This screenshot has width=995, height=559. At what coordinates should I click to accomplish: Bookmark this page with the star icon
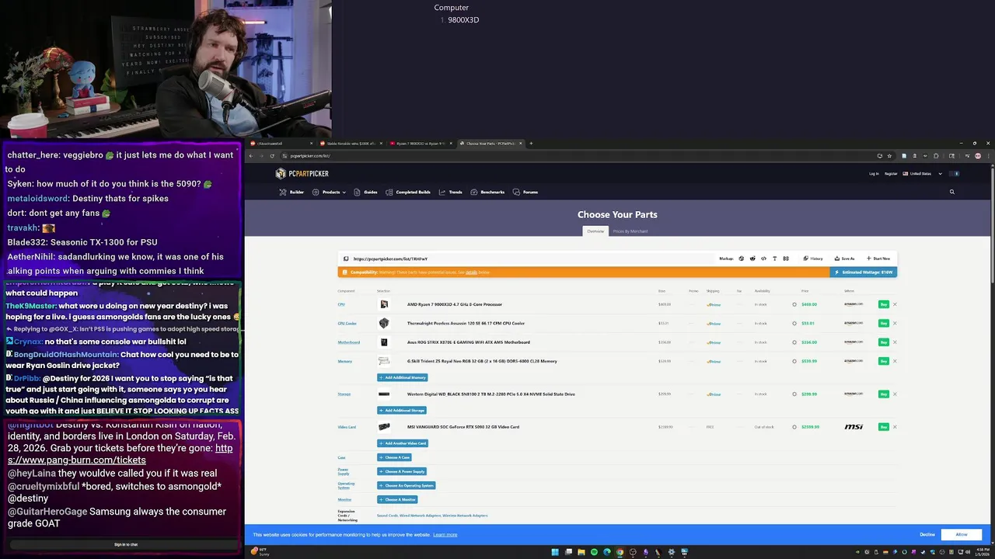(x=891, y=155)
